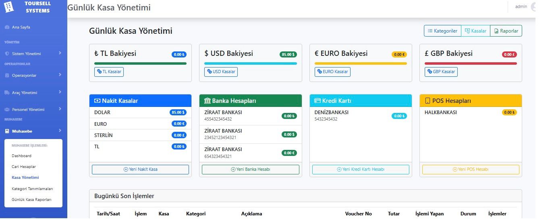Select Ziraat Bankası account 23452123454321

coord(251,135)
